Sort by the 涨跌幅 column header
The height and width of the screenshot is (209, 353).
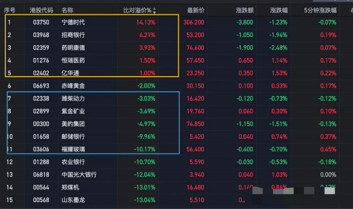click(x=279, y=10)
